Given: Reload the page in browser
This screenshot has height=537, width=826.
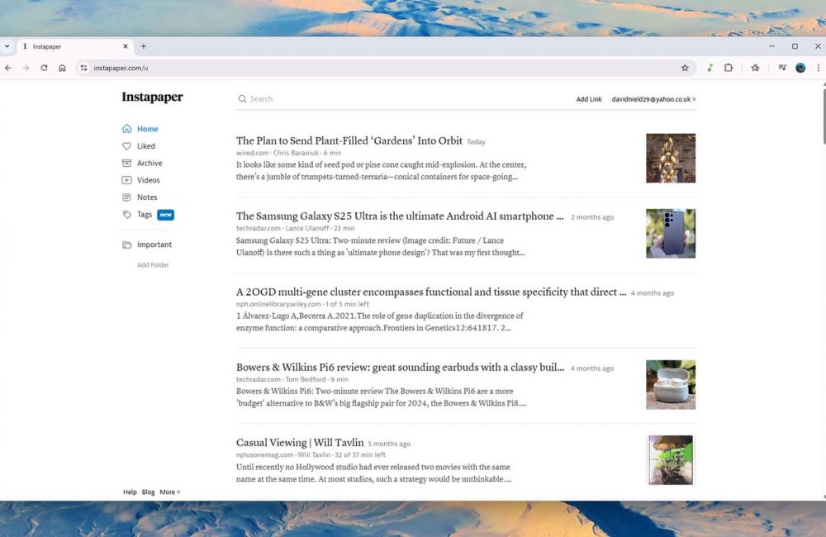Looking at the screenshot, I should (44, 68).
